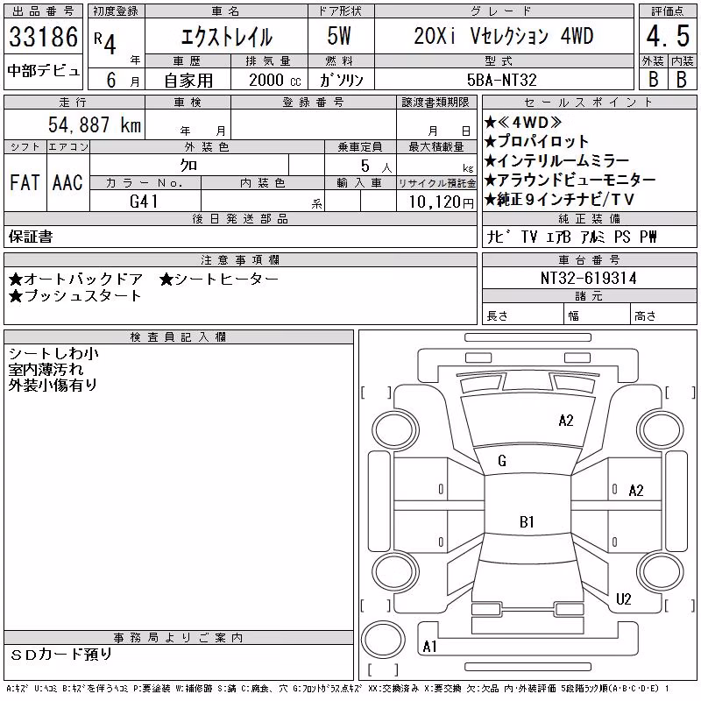Click the lot number 33186
The width and height of the screenshot is (701, 701).
pos(43,37)
